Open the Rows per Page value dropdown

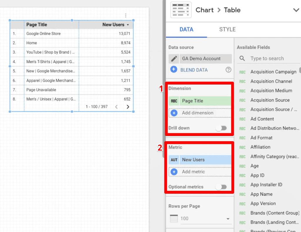(228, 218)
